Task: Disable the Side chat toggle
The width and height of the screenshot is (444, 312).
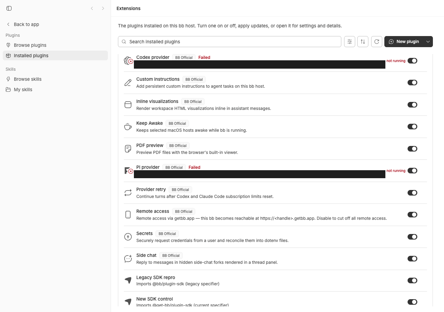Action: (x=412, y=259)
